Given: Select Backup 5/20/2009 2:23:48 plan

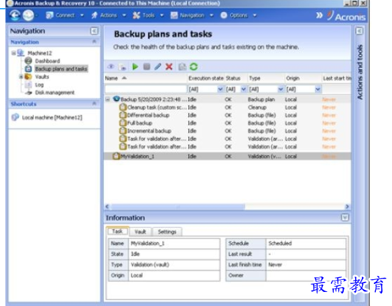Looking at the screenshot, I should tap(228, 99).
